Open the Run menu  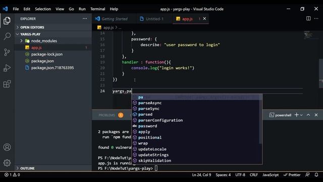pyautogui.click(x=82, y=9)
